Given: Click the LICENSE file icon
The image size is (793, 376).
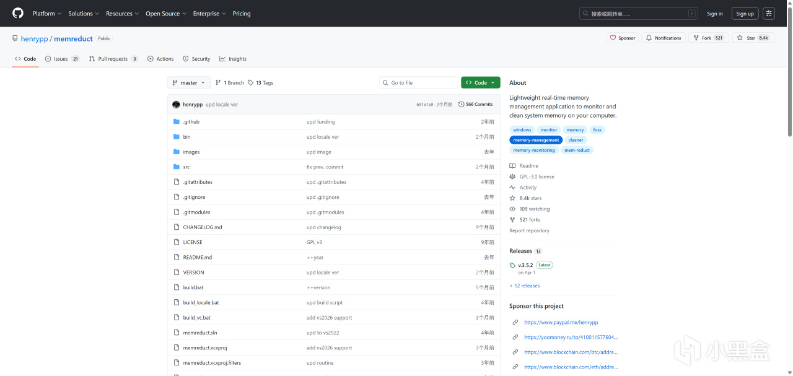Looking at the screenshot, I should tap(177, 242).
